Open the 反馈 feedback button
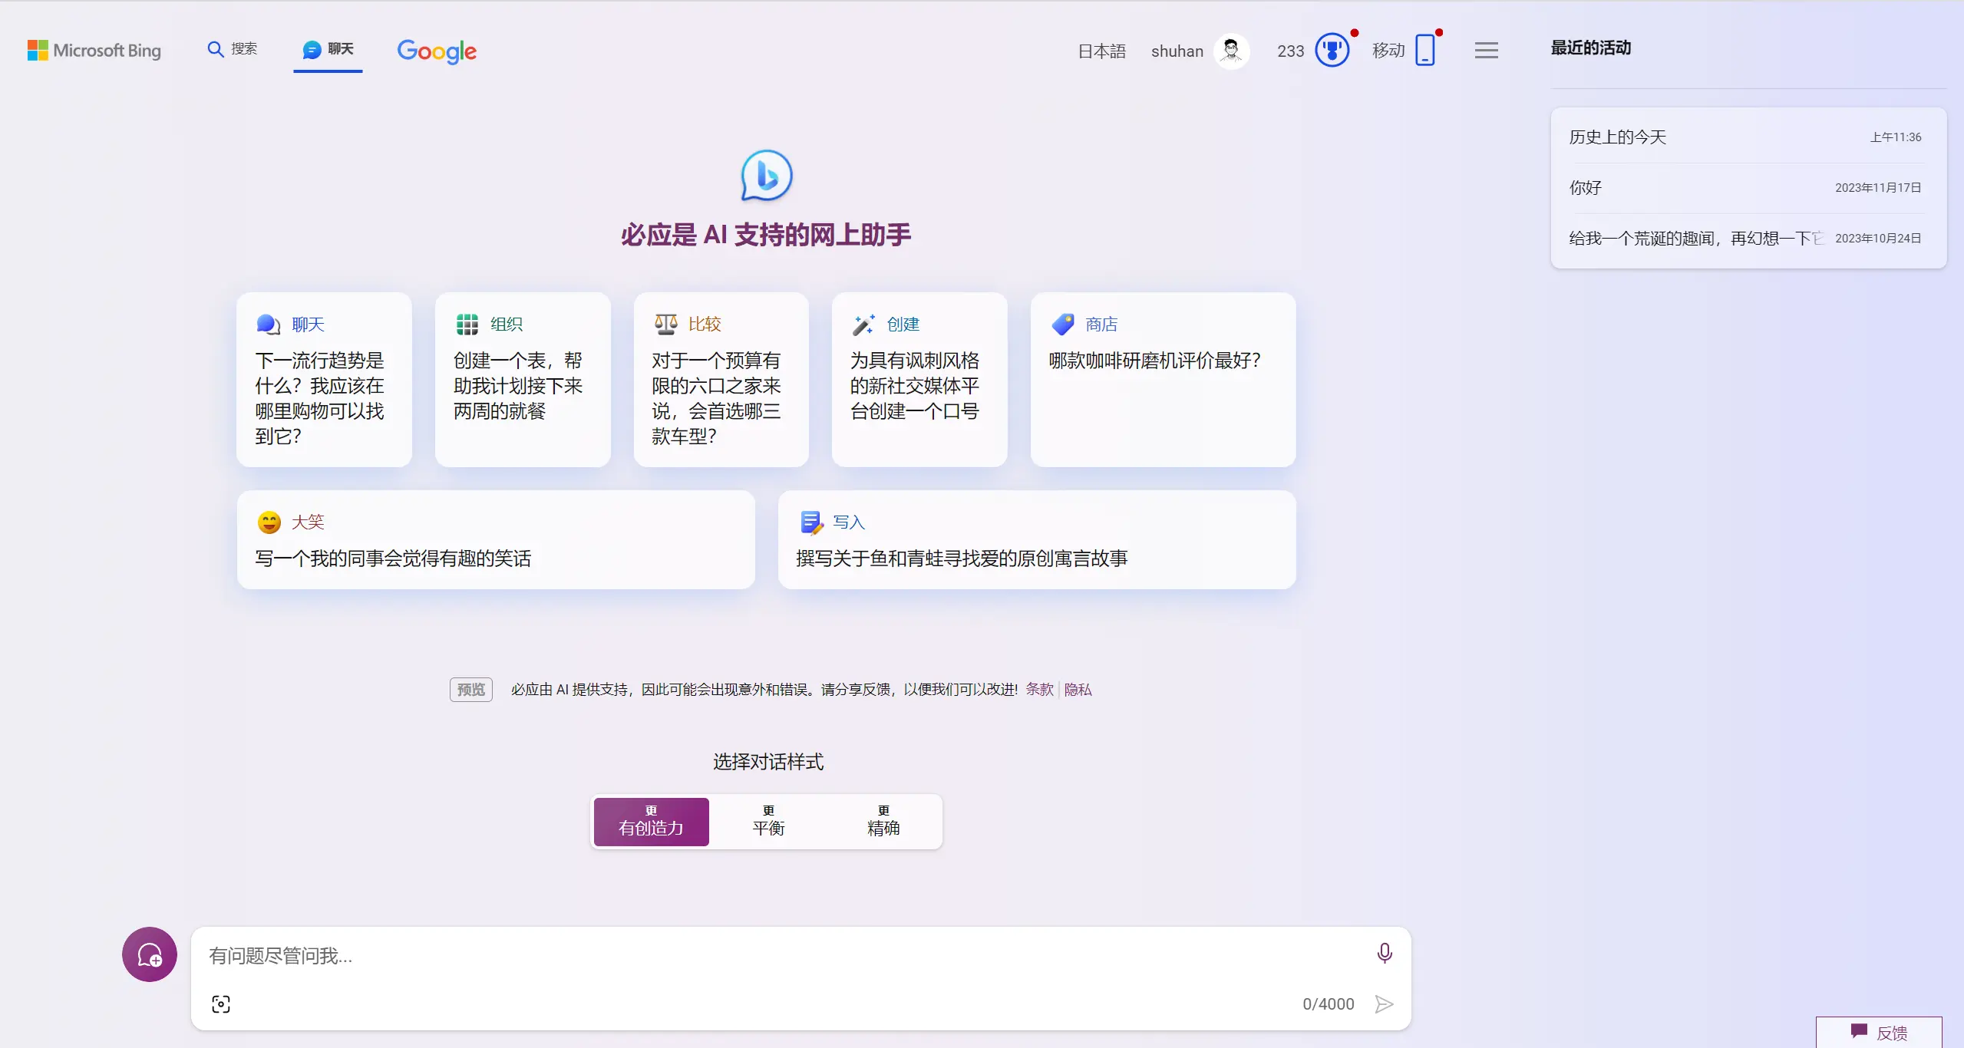This screenshot has width=1964, height=1048. click(1879, 1033)
